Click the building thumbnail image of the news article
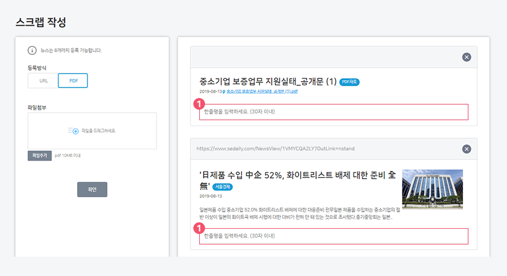Image resolution: width=507 pixels, height=276 pixels. click(x=432, y=189)
